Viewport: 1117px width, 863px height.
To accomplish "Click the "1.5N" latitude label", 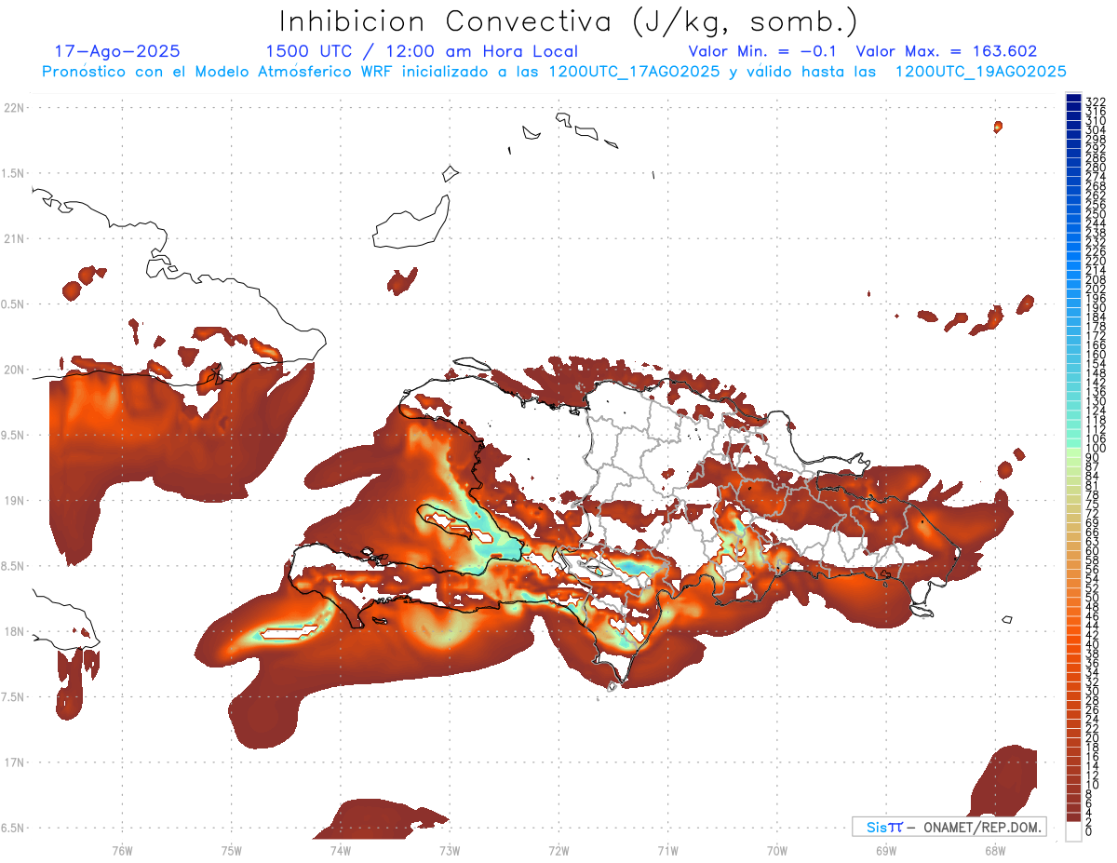I will pos(13,173).
